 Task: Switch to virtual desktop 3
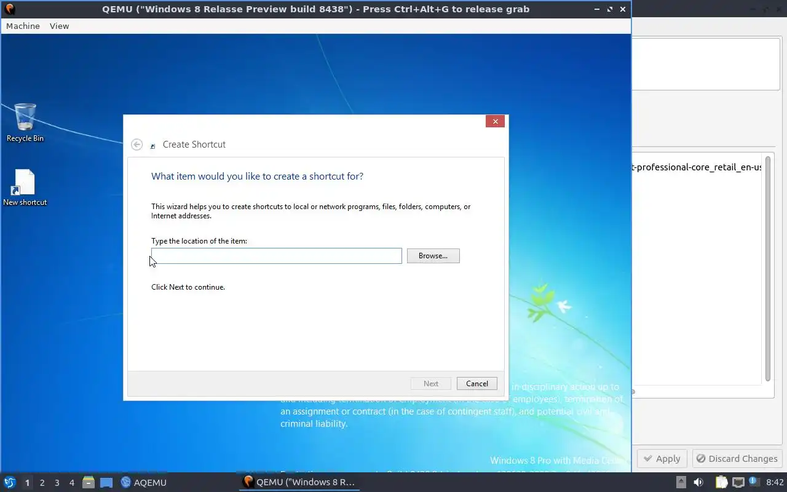(x=57, y=483)
